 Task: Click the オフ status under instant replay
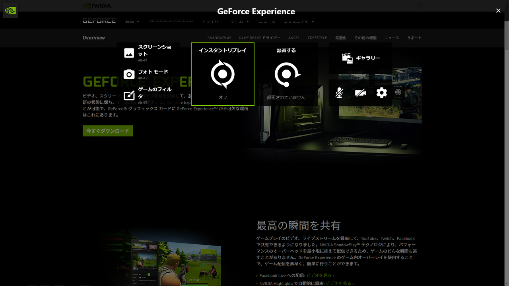point(223,97)
